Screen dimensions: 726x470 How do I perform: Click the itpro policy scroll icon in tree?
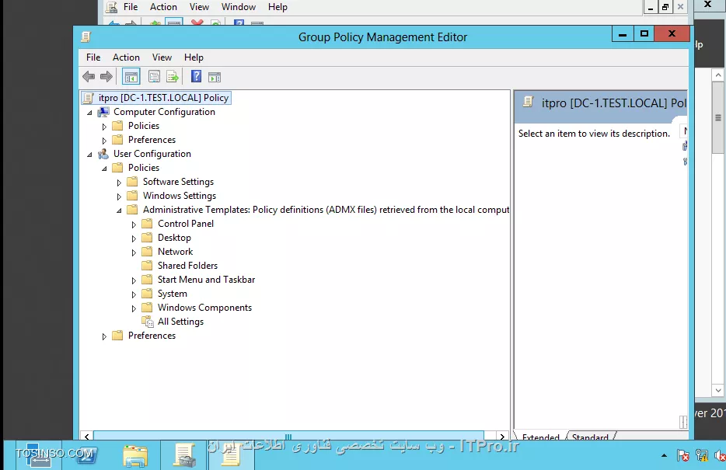pos(88,98)
